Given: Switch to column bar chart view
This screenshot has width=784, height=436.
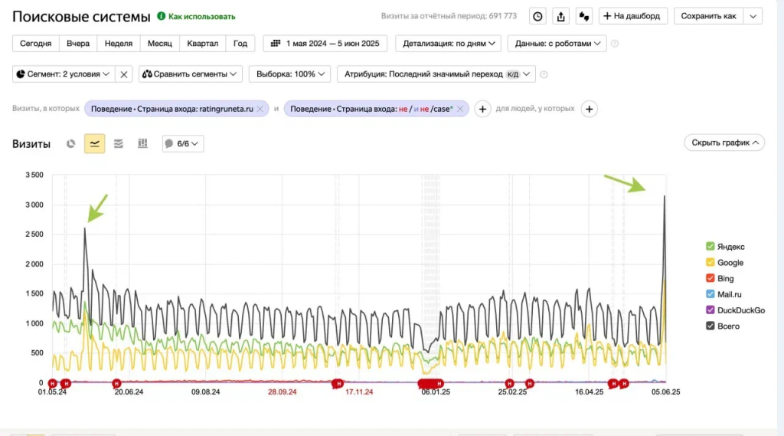Looking at the screenshot, I should [142, 143].
